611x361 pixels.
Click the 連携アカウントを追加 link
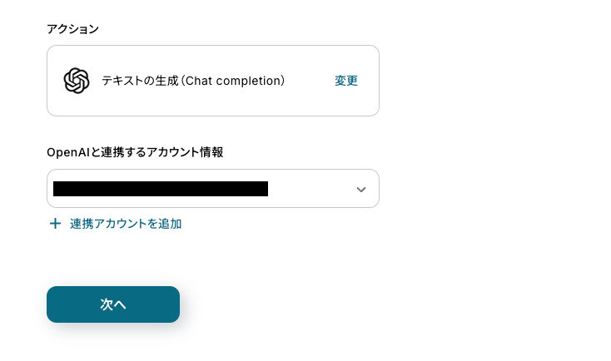point(126,223)
